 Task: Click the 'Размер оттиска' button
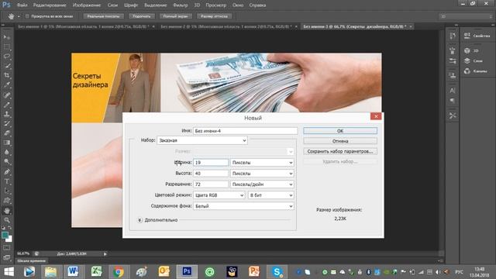tap(214, 16)
